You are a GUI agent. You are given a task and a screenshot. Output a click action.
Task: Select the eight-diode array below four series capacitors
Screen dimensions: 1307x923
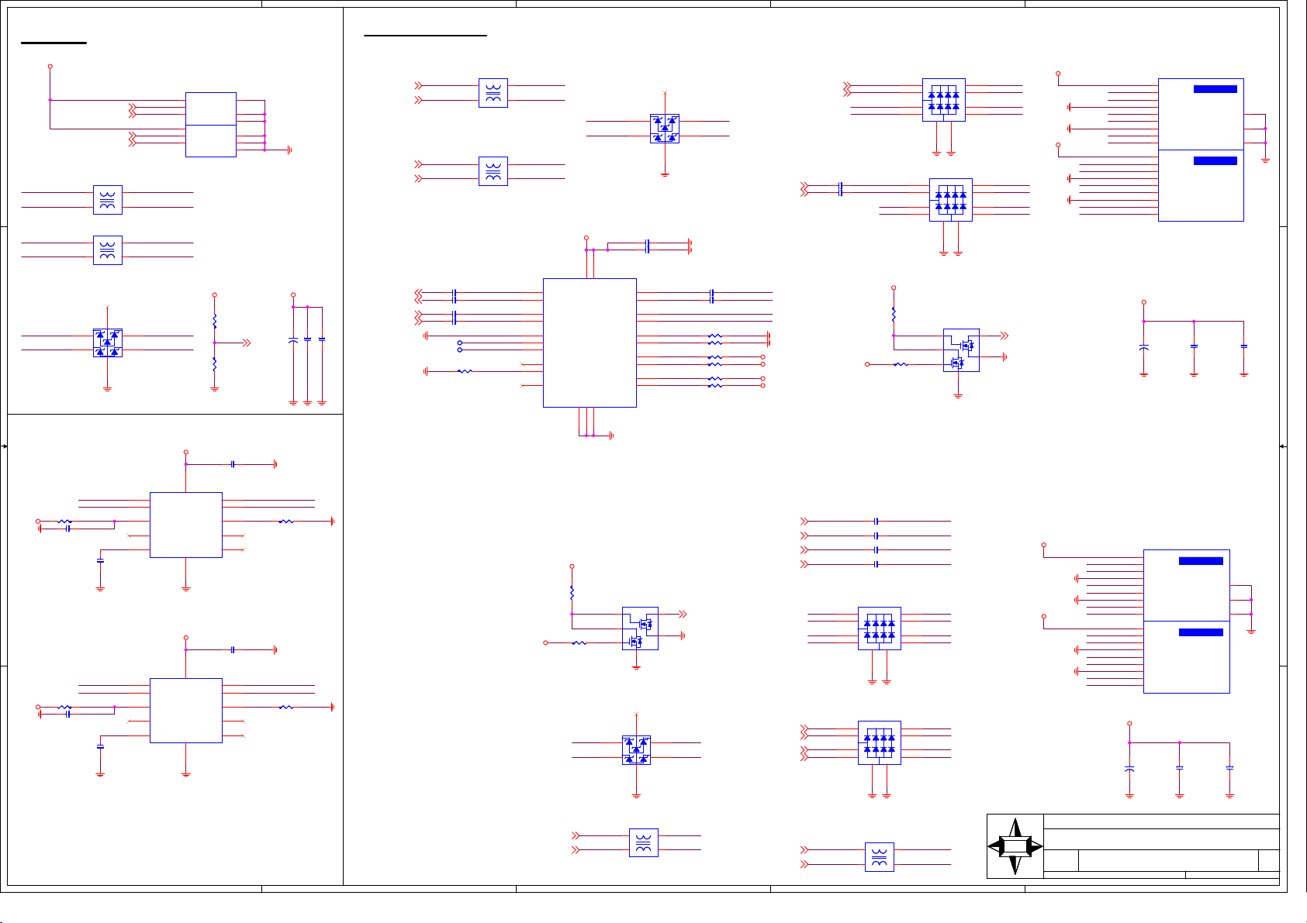880,629
